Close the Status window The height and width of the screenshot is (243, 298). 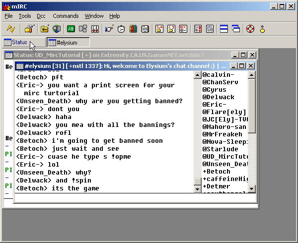252,55
